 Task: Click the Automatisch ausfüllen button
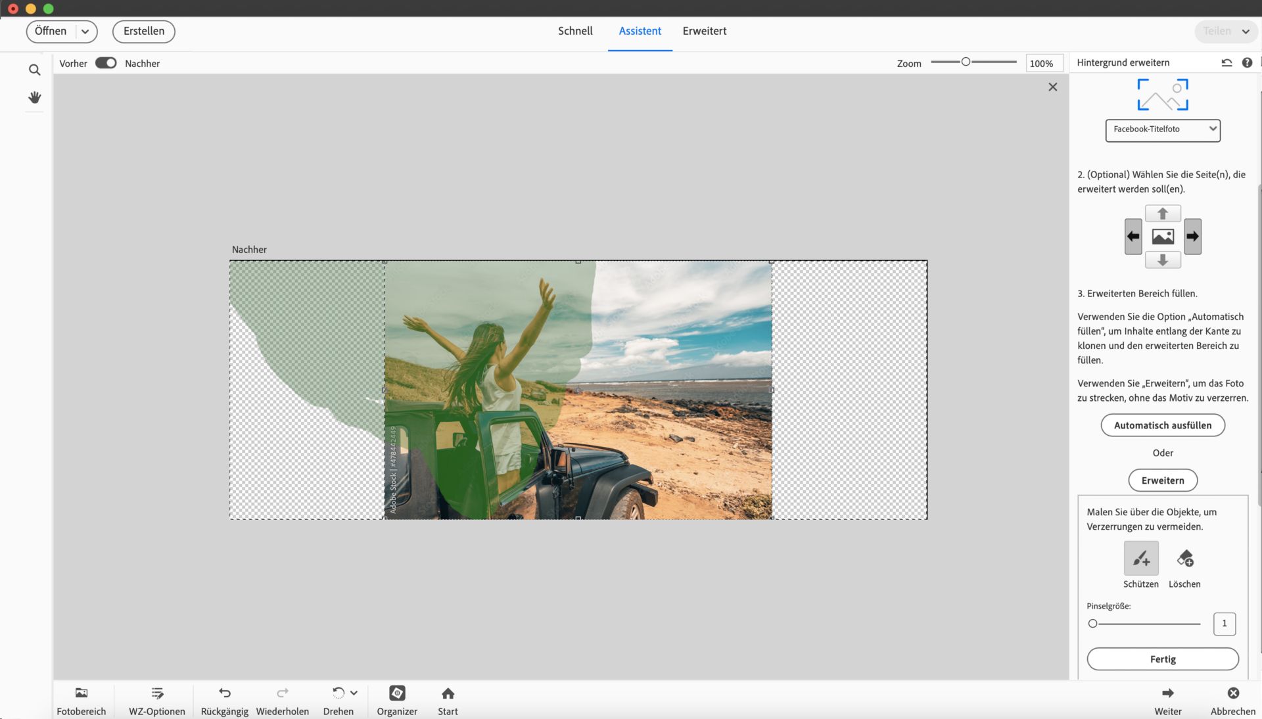[x=1162, y=425]
